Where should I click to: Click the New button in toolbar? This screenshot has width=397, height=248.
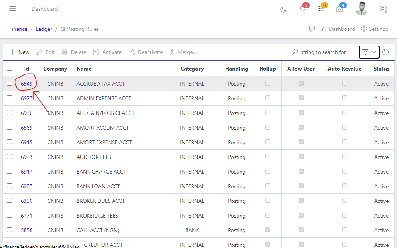tap(19, 52)
